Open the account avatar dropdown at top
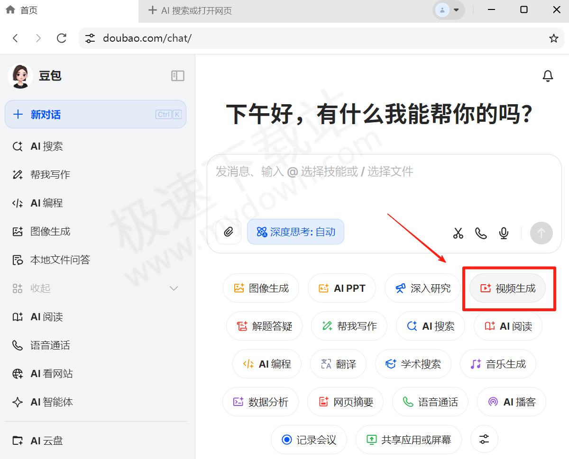 click(x=448, y=9)
